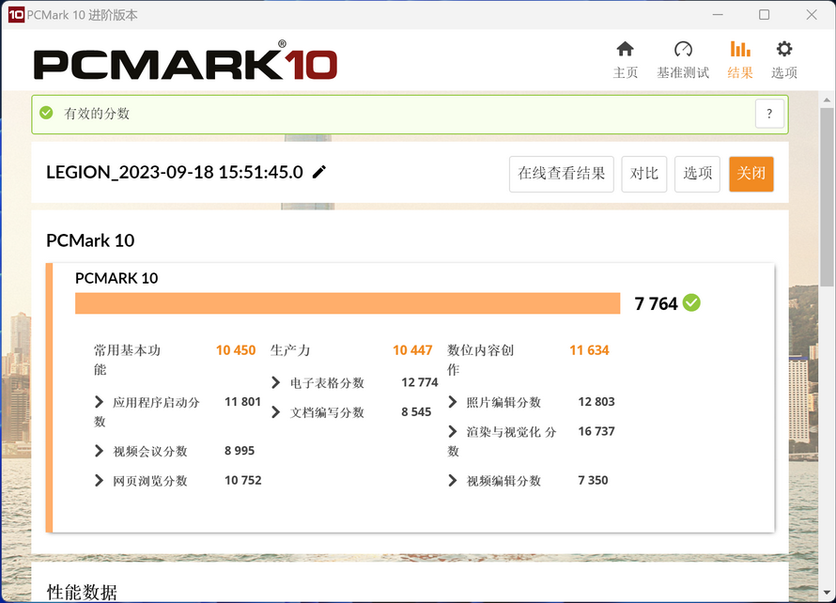Click the 生产力 score 10 447
The image size is (836, 603).
click(412, 350)
